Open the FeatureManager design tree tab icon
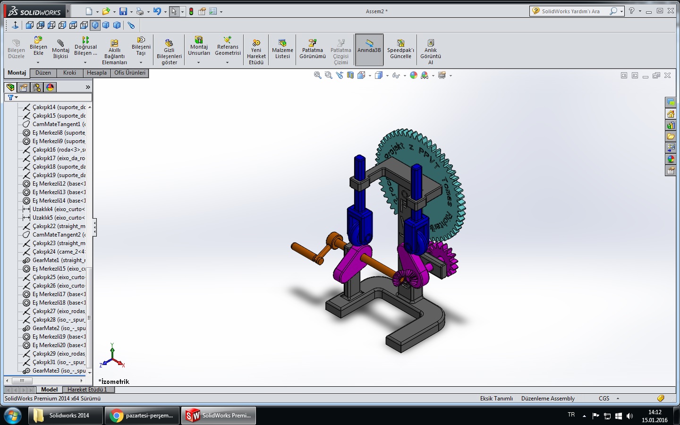Image resolution: width=680 pixels, height=425 pixels. click(x=10, y=87)
